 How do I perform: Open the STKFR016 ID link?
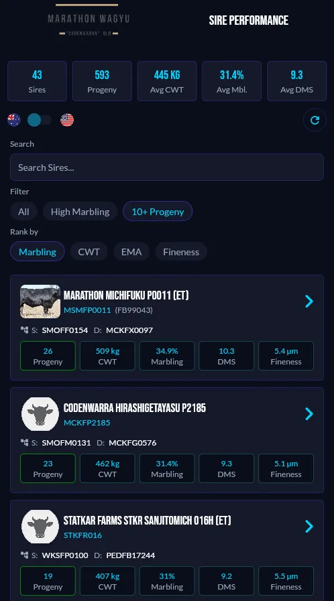click(x=82, y=535)
